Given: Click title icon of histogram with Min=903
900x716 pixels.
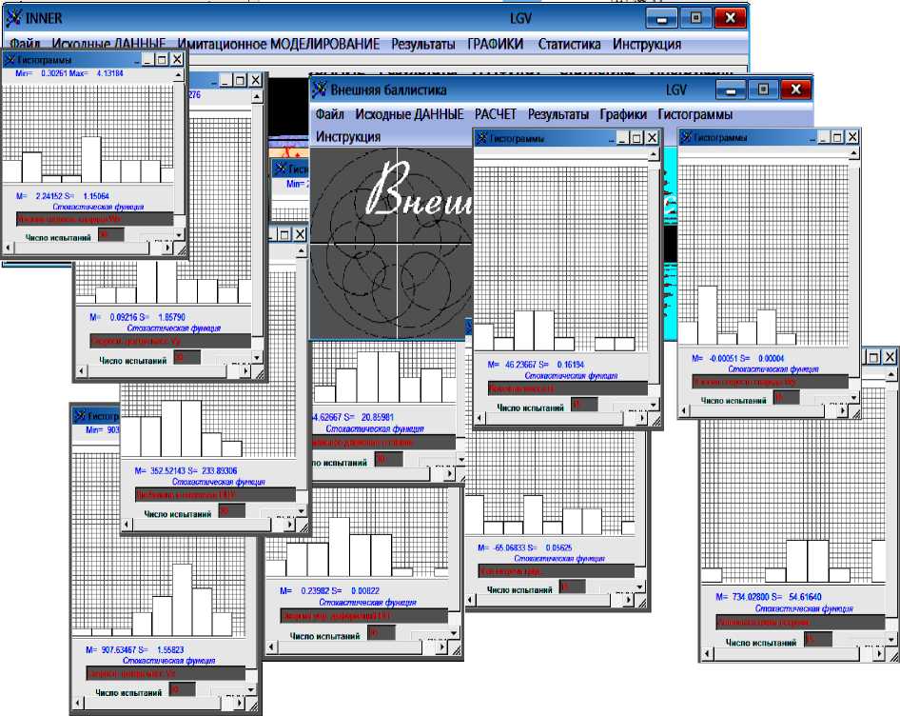Looking at the screenshot, I should click(x=80, y=415).
